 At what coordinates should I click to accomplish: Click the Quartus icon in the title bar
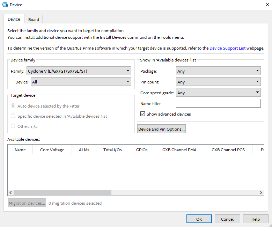(5, 5)
